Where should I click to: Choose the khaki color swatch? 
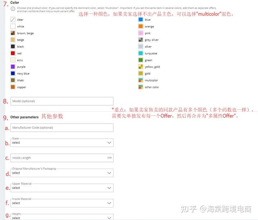pos(13,80)
